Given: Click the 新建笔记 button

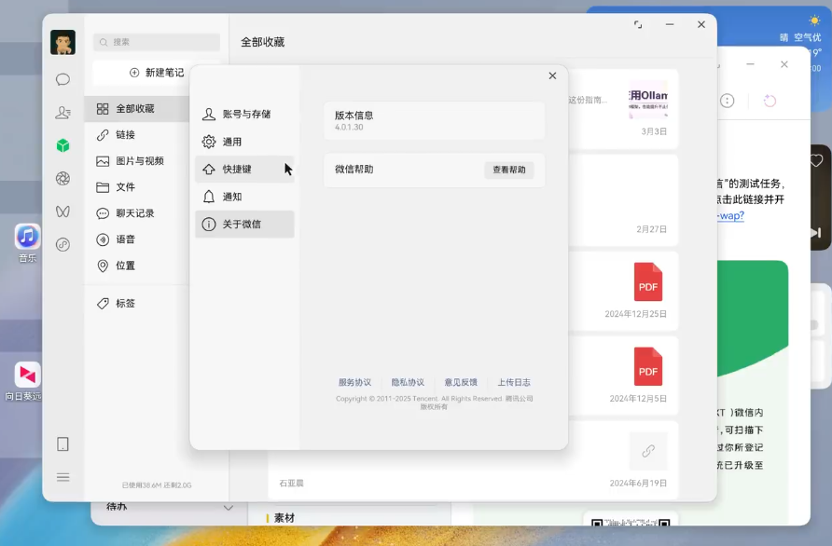Looking at the screenshot, I should (x=157, y=73).
